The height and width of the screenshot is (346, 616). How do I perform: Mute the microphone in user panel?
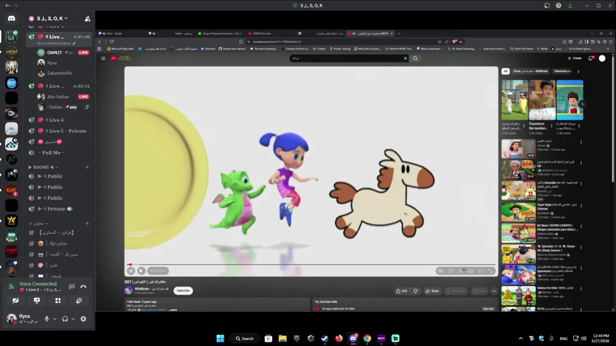47,319
